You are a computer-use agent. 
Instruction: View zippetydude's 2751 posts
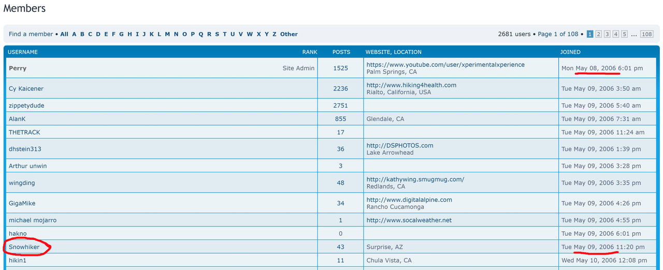tap(341, 106)
